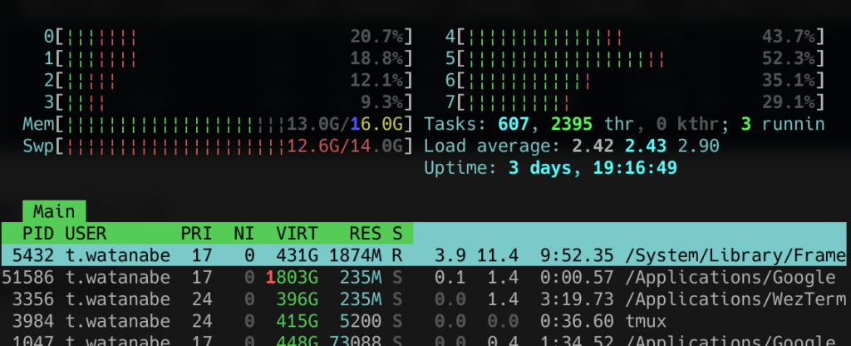Sort by the NI column header
This screenshot has width=851, height=346.
click(x=243, y=234)
